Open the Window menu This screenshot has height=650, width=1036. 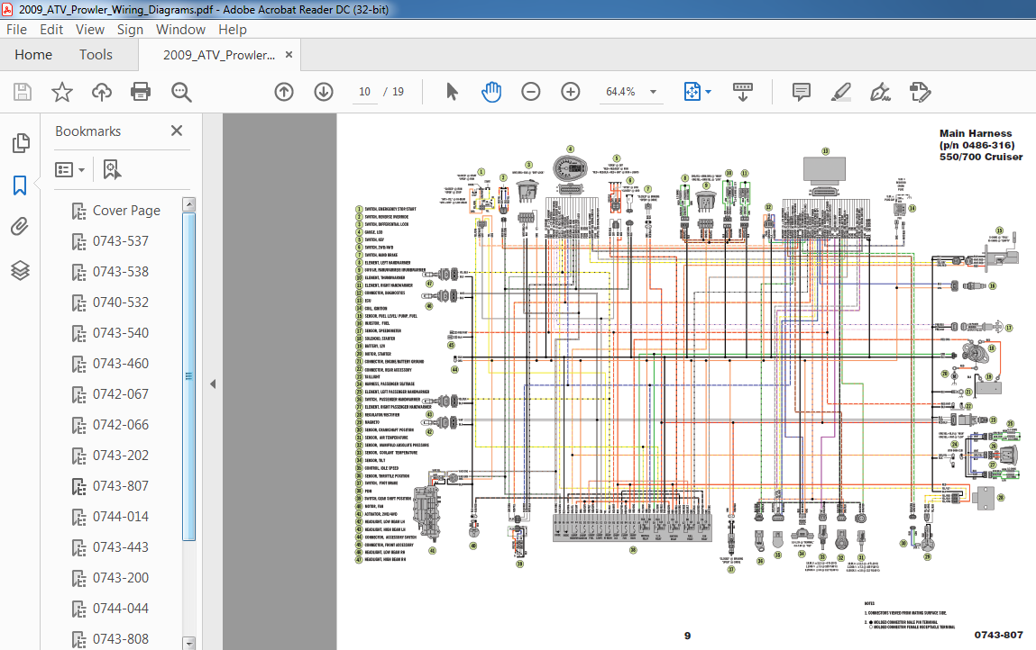[x=180, y=30]
